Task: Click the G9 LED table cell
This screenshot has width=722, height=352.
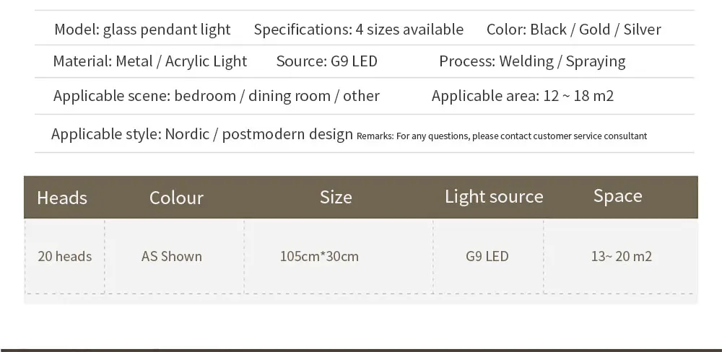Action: 487,256
